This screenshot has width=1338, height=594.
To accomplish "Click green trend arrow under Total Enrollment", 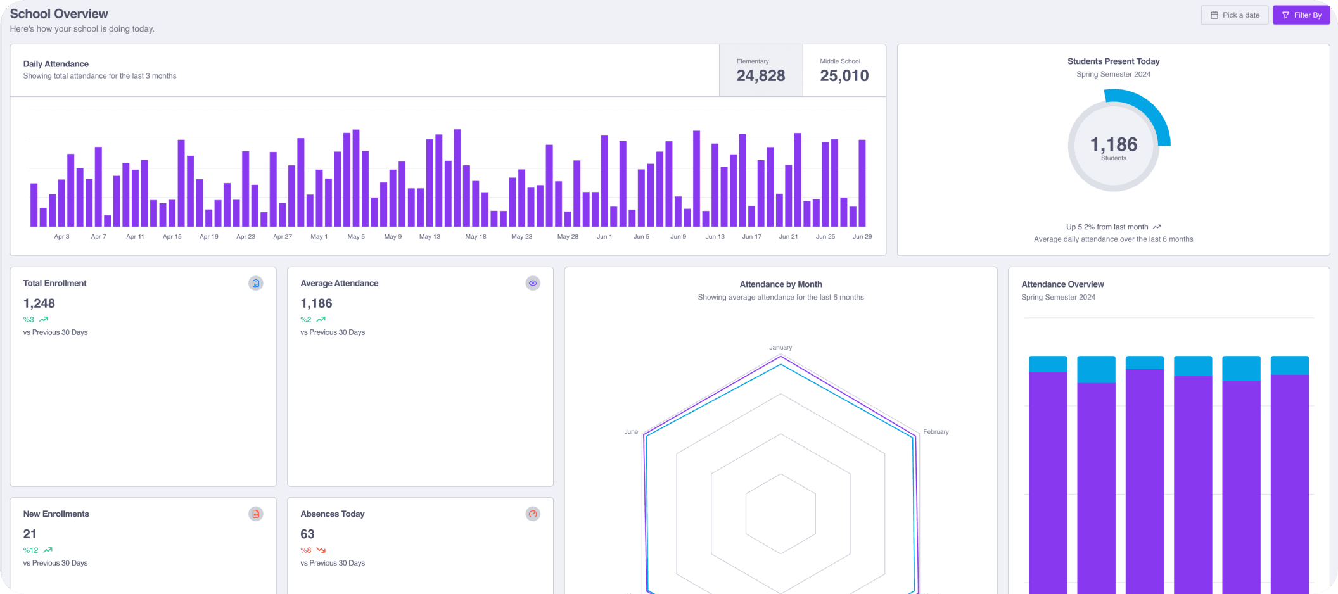I will coord(44,319).
